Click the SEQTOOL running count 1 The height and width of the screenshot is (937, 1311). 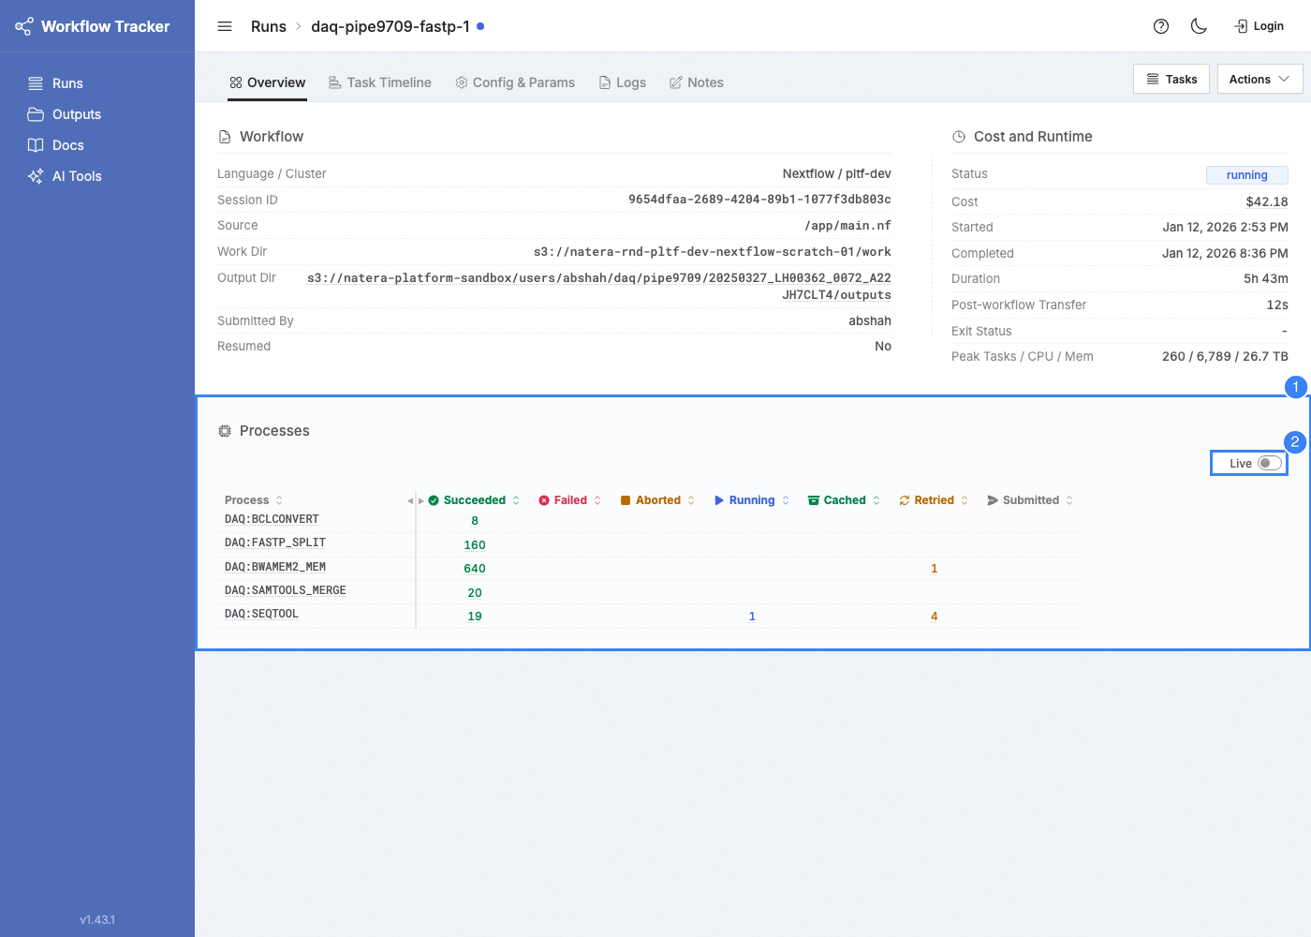[752, 617]
